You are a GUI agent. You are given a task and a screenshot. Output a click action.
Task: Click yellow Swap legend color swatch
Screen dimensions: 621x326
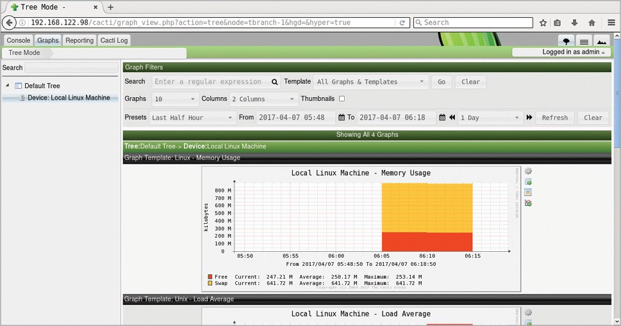210,283
